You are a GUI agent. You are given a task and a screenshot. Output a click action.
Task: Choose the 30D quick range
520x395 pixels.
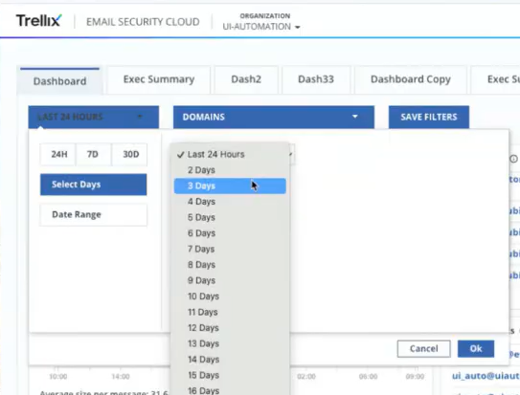130,154
